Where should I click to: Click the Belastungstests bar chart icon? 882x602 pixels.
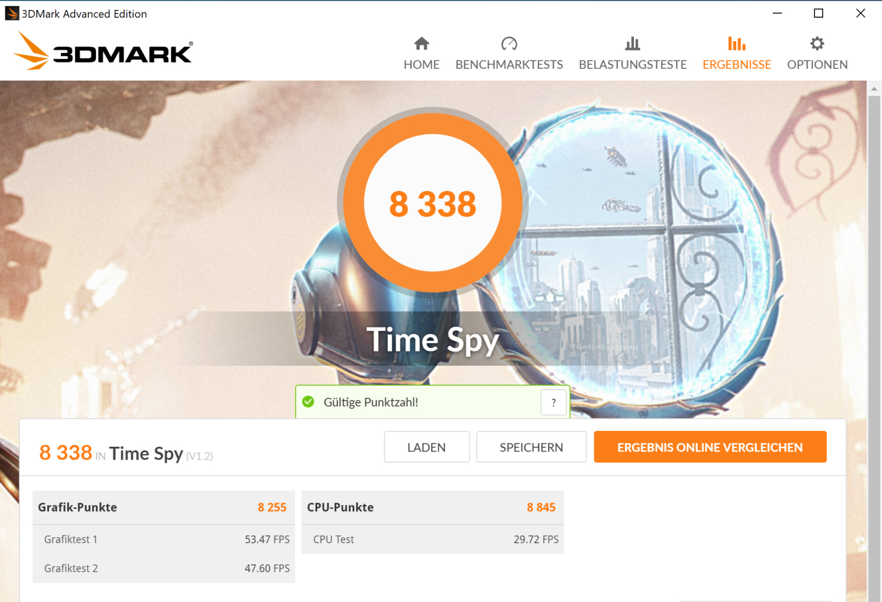tap(633, 44)
